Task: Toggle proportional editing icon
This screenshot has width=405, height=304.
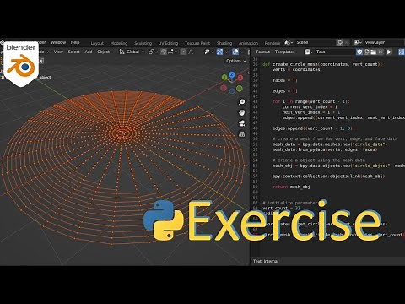Action: 183,52
